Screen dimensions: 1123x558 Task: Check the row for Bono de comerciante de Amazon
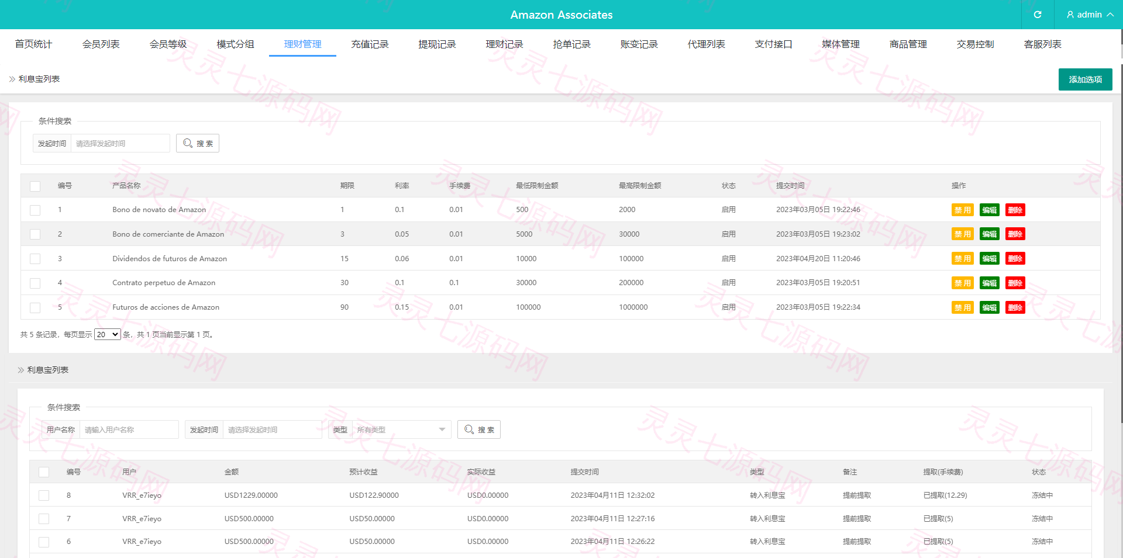(x=35, y=234)
